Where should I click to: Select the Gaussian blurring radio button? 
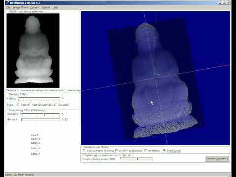pos(56,105)
